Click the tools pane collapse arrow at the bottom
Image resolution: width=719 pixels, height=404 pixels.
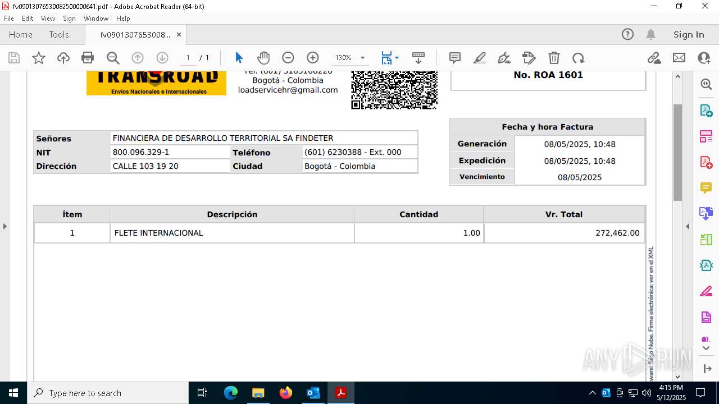tap(707, 369)
